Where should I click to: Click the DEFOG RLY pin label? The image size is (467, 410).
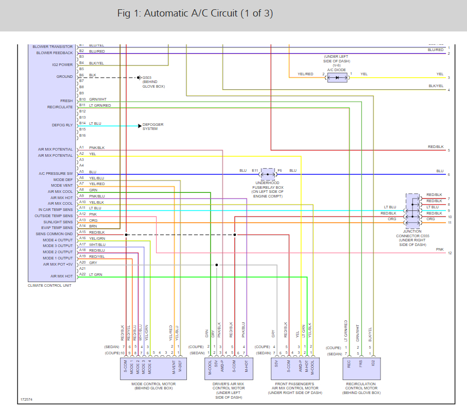tap(62, 125)
